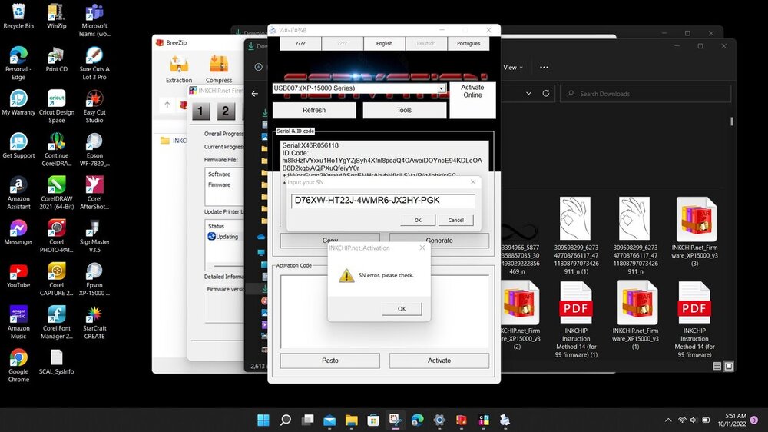This screenshot has width=768, height=432.
Task: Click the Refresh button
Action: (314, 111)
